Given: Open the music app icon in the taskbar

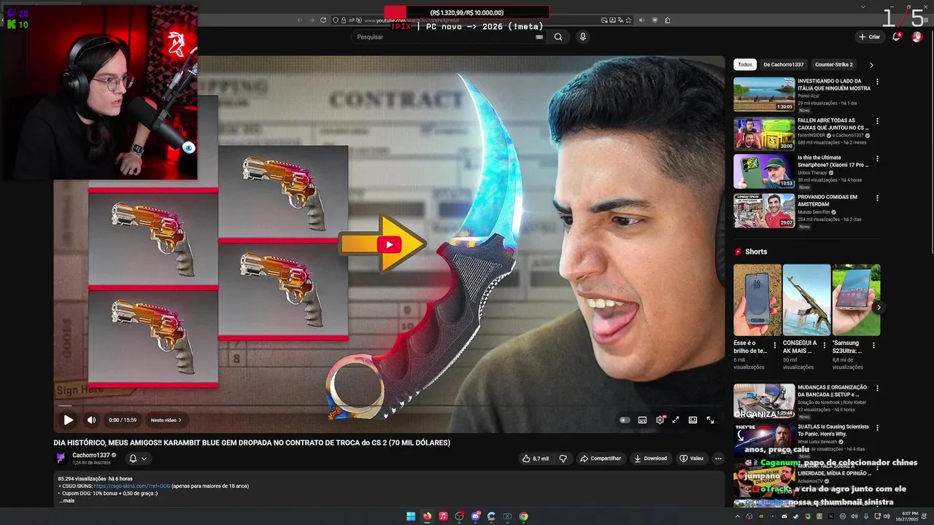Looking at the screenshot, I should coord(443,516).
